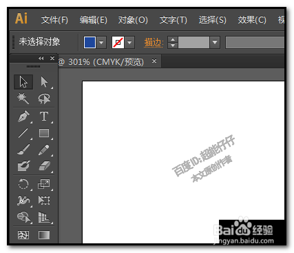Select the Shape Builder tool

23,217
